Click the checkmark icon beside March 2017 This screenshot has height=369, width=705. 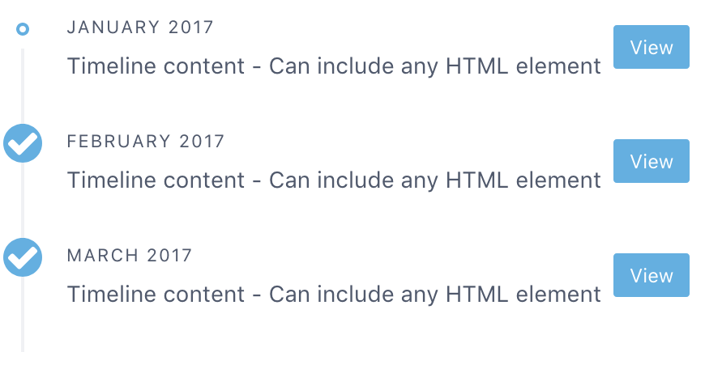coord(23,257)
